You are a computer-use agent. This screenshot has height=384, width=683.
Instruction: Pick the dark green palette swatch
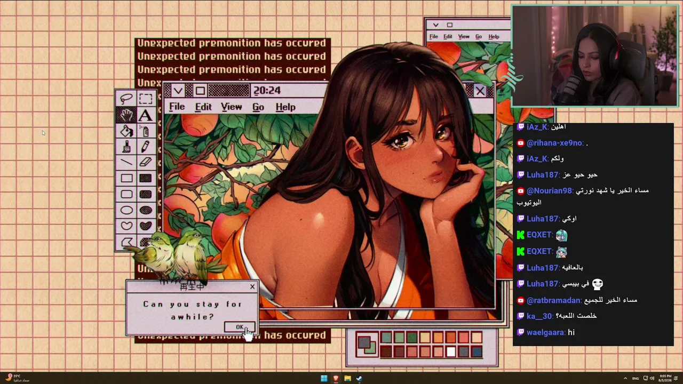(412, 338)
